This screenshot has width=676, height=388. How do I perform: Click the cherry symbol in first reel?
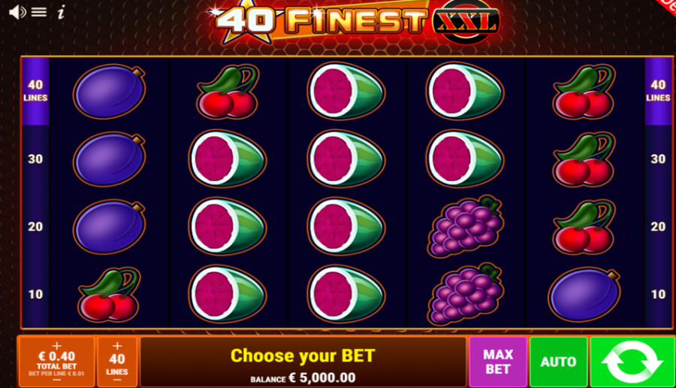coord(109,294)
